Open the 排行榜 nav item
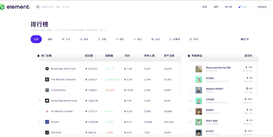Viewport: 273px width, 137px height. [229, 7]
